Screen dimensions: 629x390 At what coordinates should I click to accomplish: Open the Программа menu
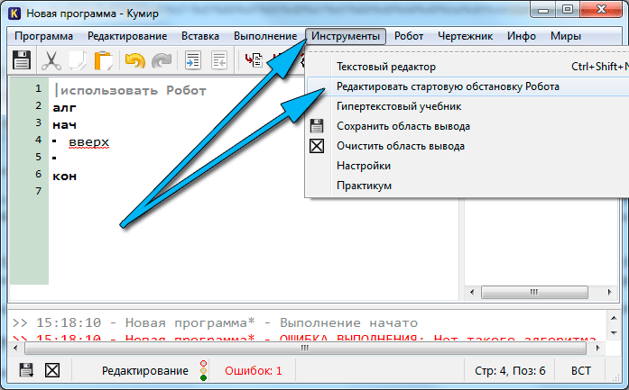pos(43,36)
